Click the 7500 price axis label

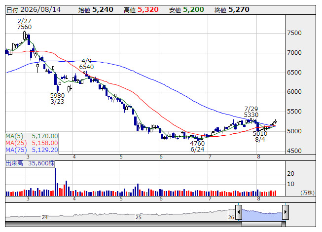coord(294,33)
